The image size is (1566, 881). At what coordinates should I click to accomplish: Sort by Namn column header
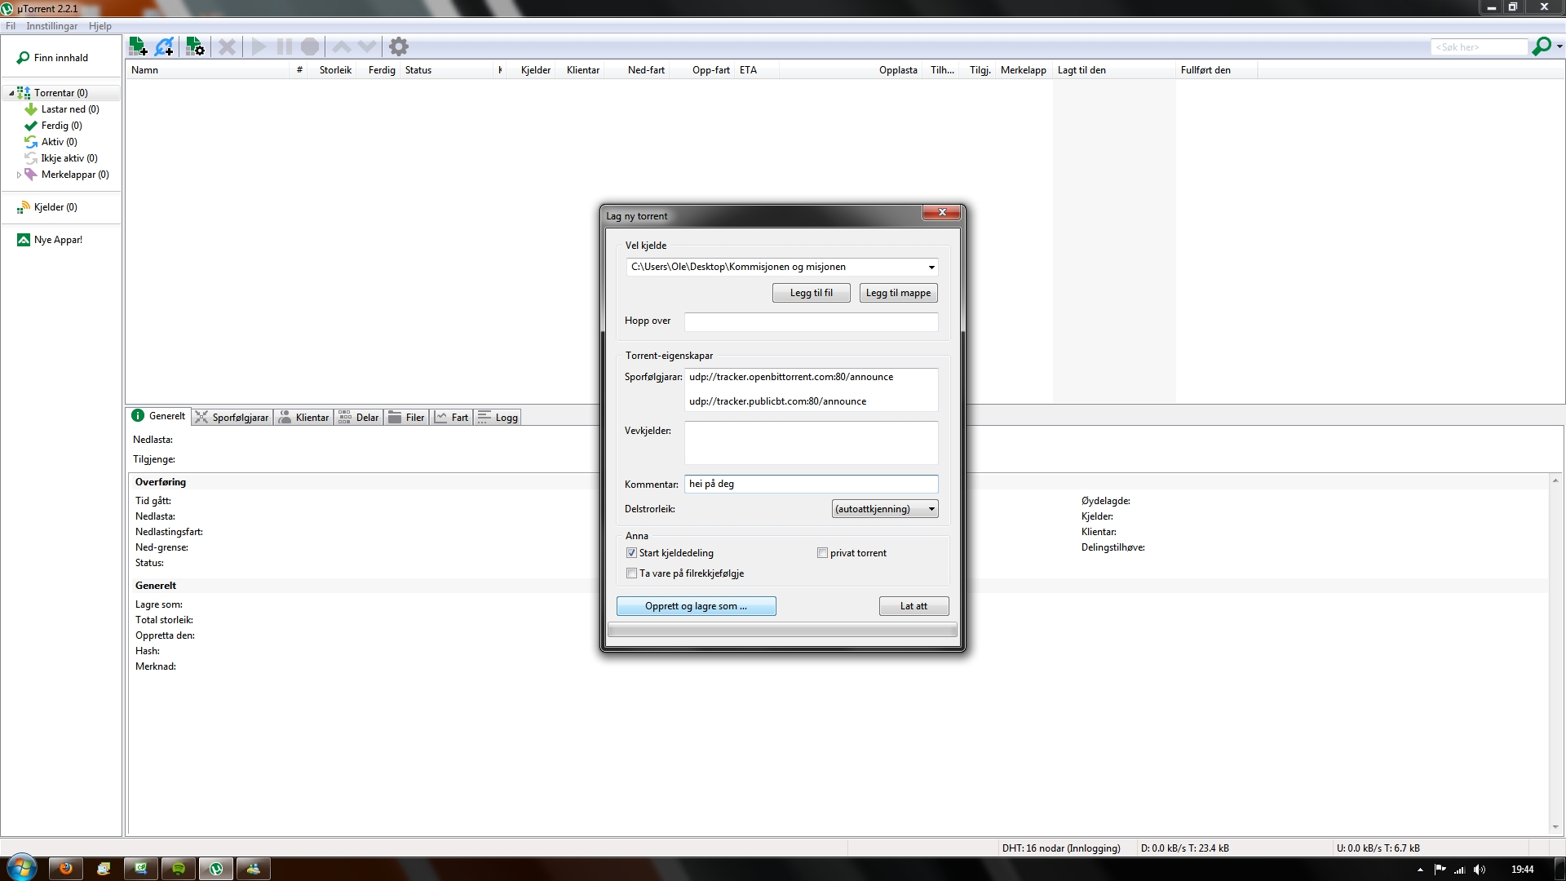tap(208, 70)
